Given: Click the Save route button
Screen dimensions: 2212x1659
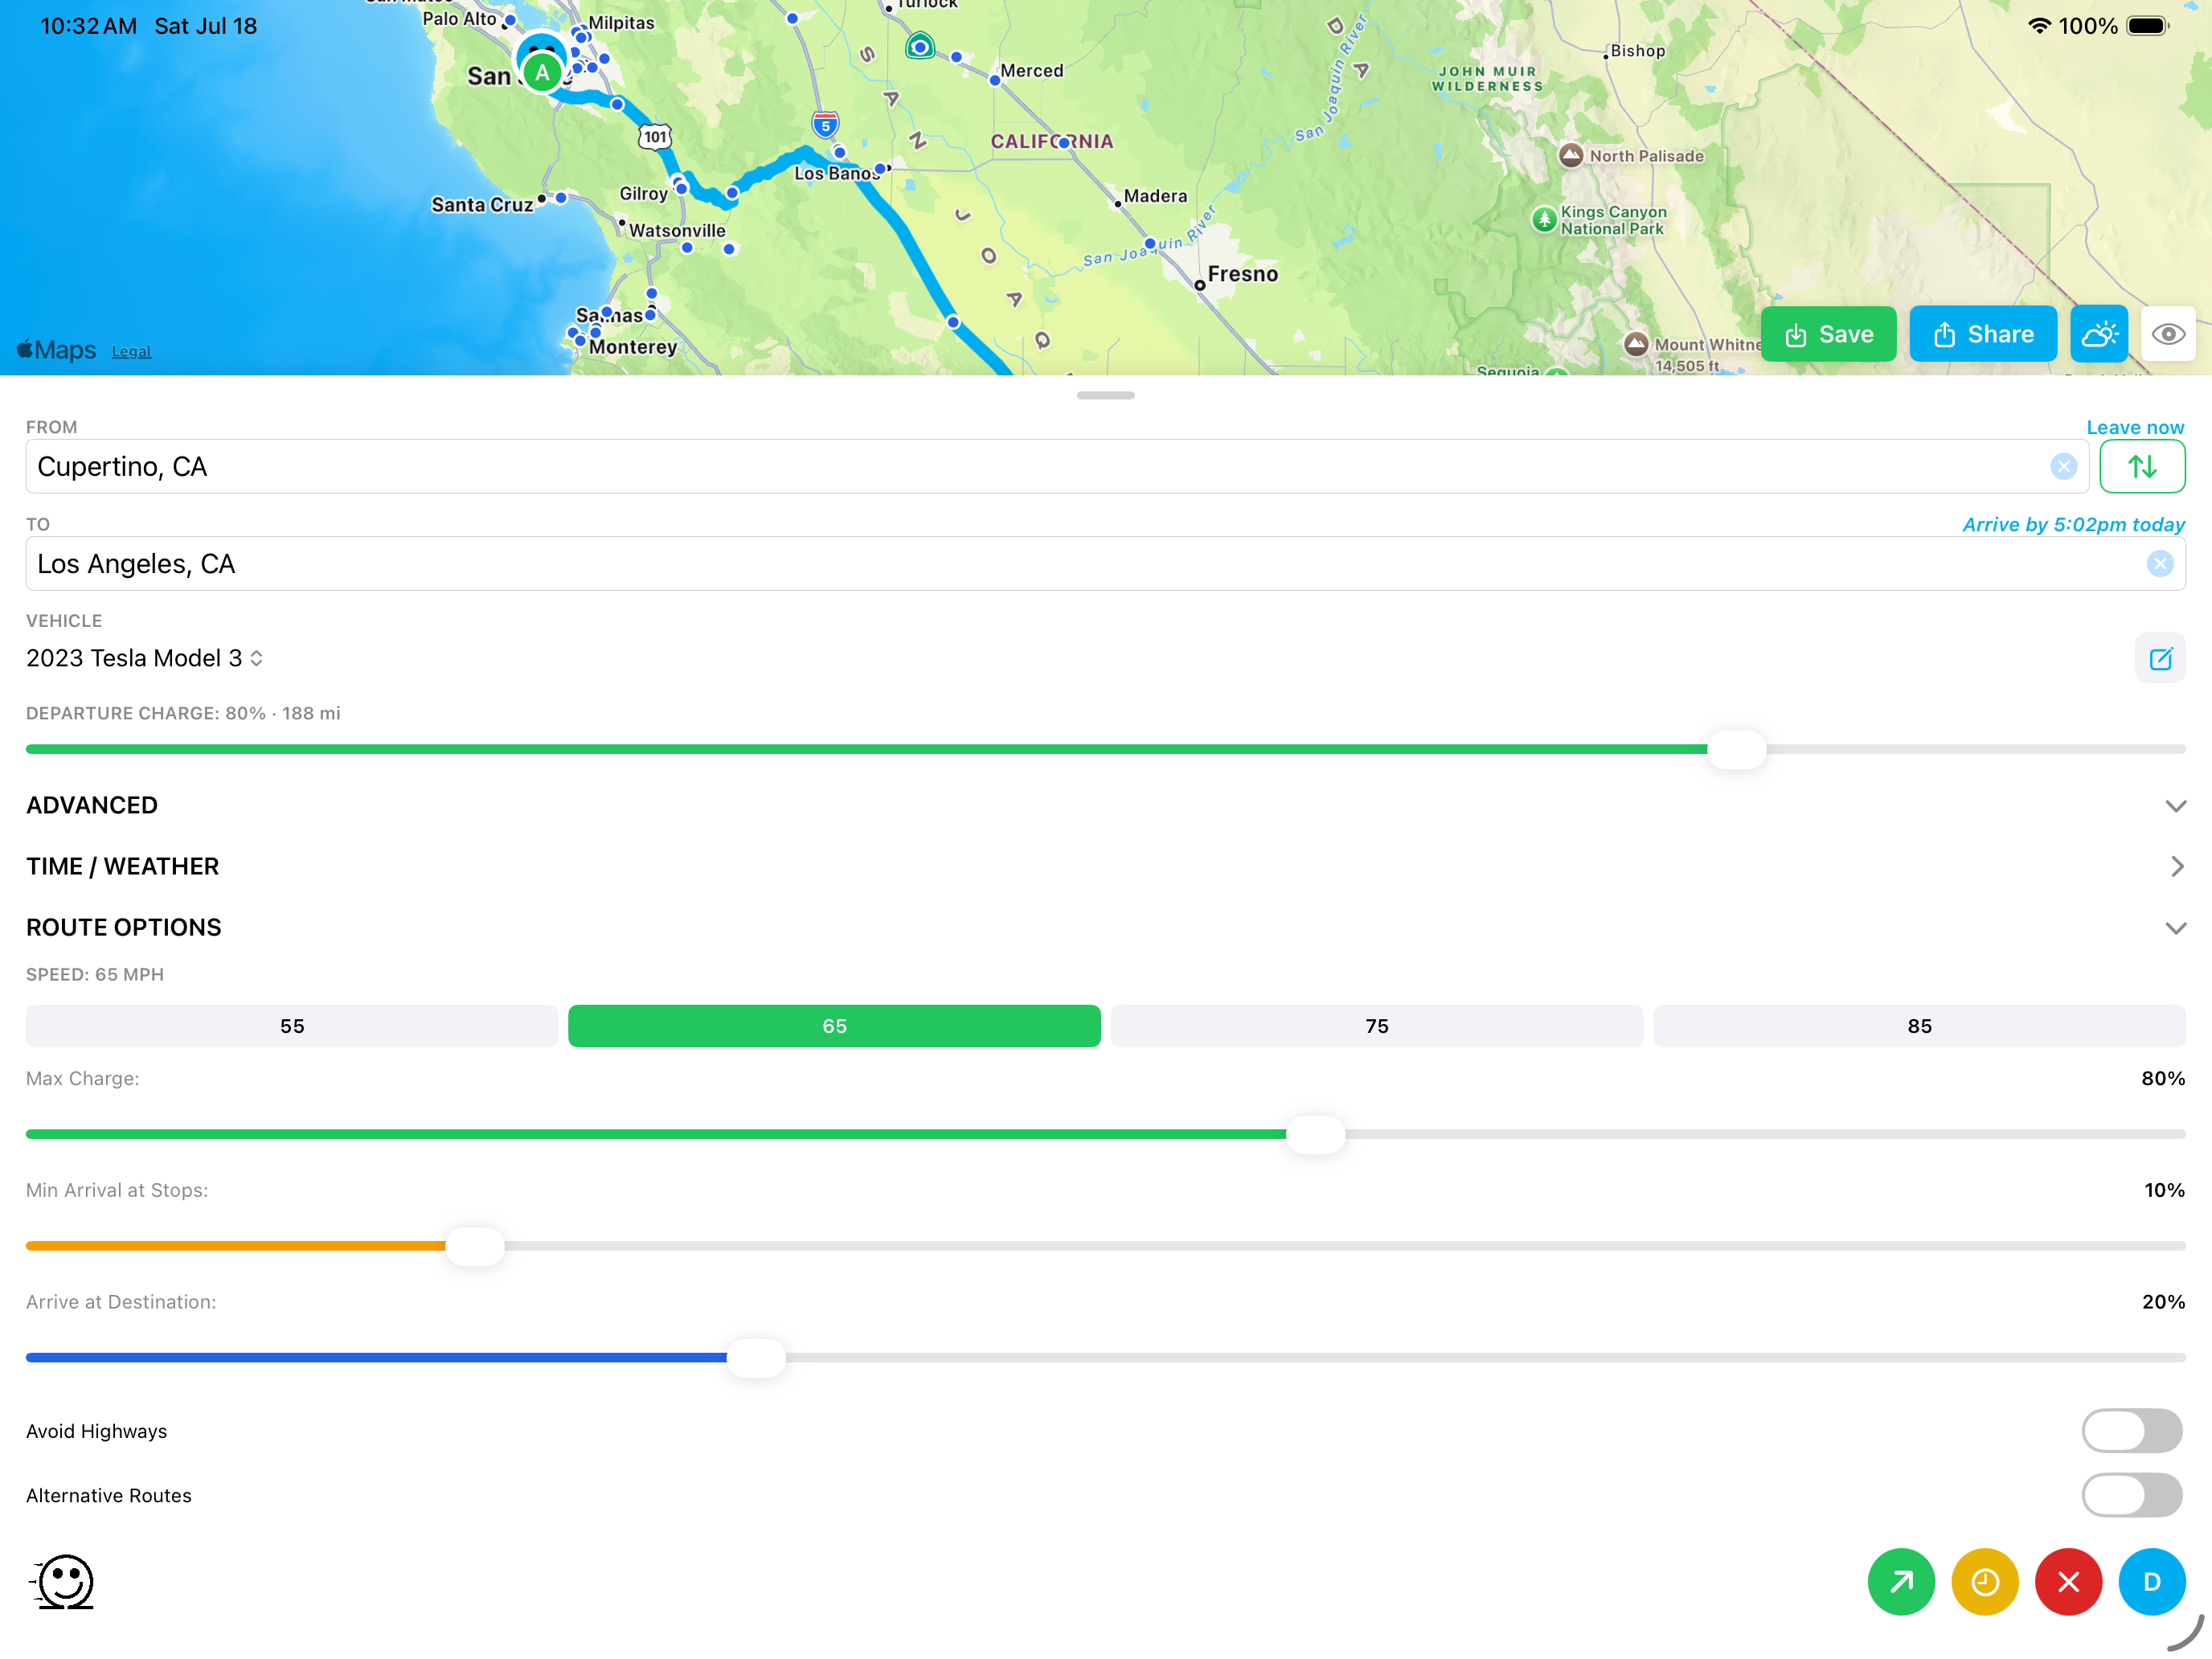Looking at the screenshot, I should click(1828, 334).
